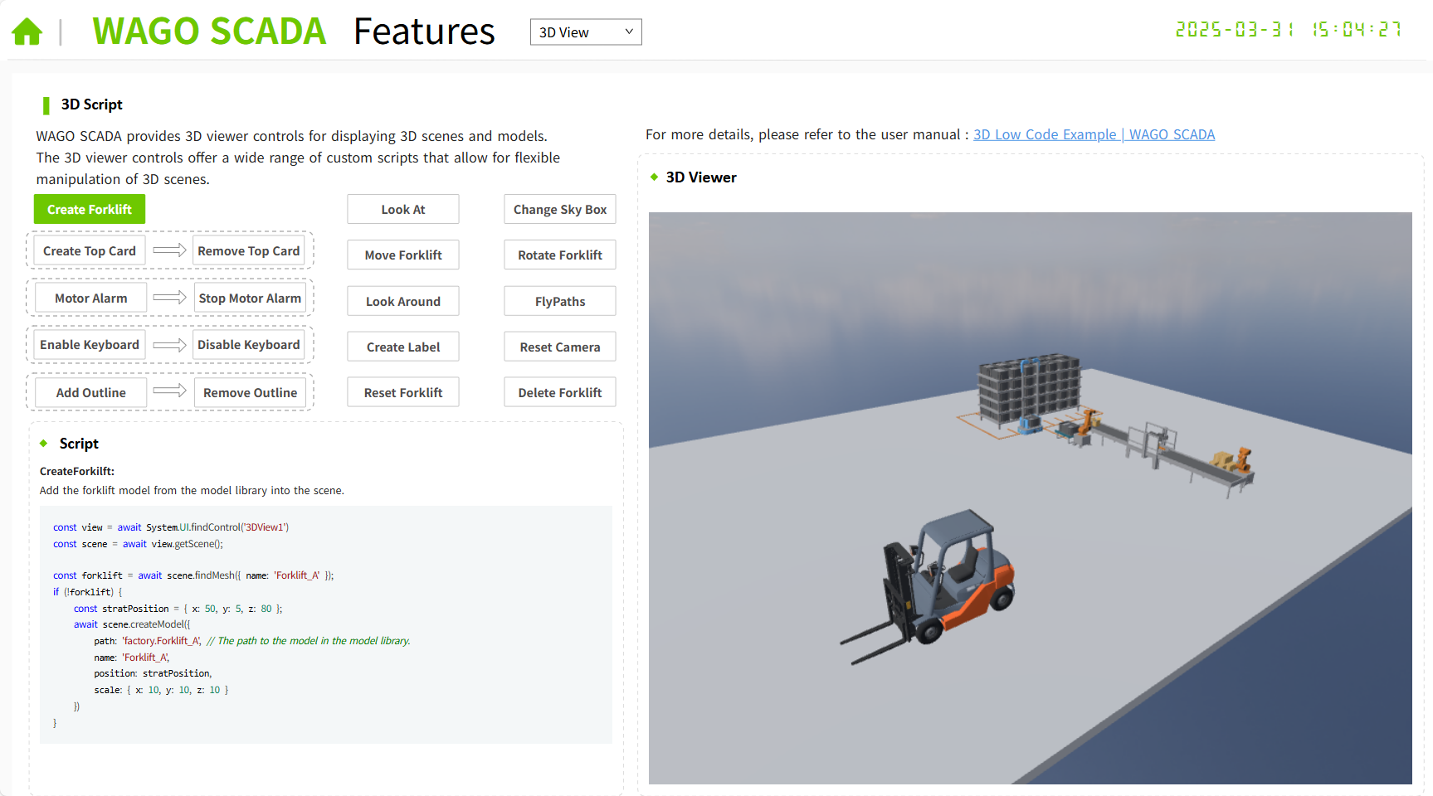Disable Keyboard control button
1433x796 pixels.
point(248,345)
